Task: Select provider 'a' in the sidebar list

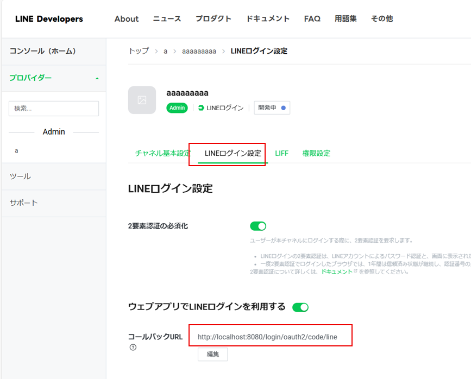Action: tap(16, 151)
